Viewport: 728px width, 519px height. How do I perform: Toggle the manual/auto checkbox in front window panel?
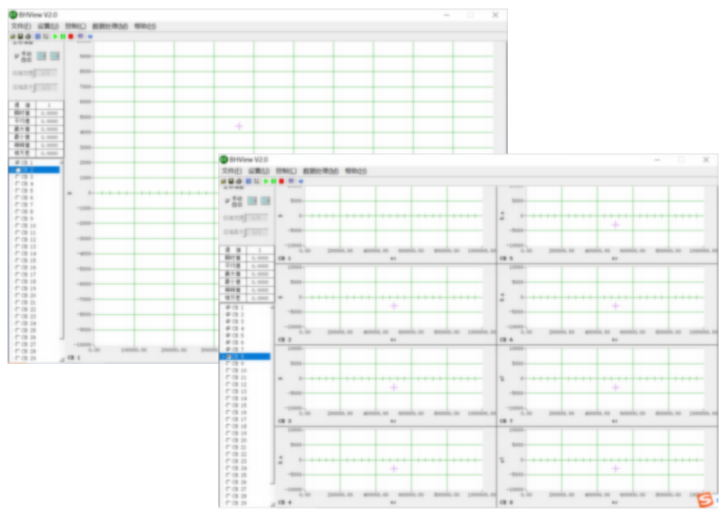point(227,201)
